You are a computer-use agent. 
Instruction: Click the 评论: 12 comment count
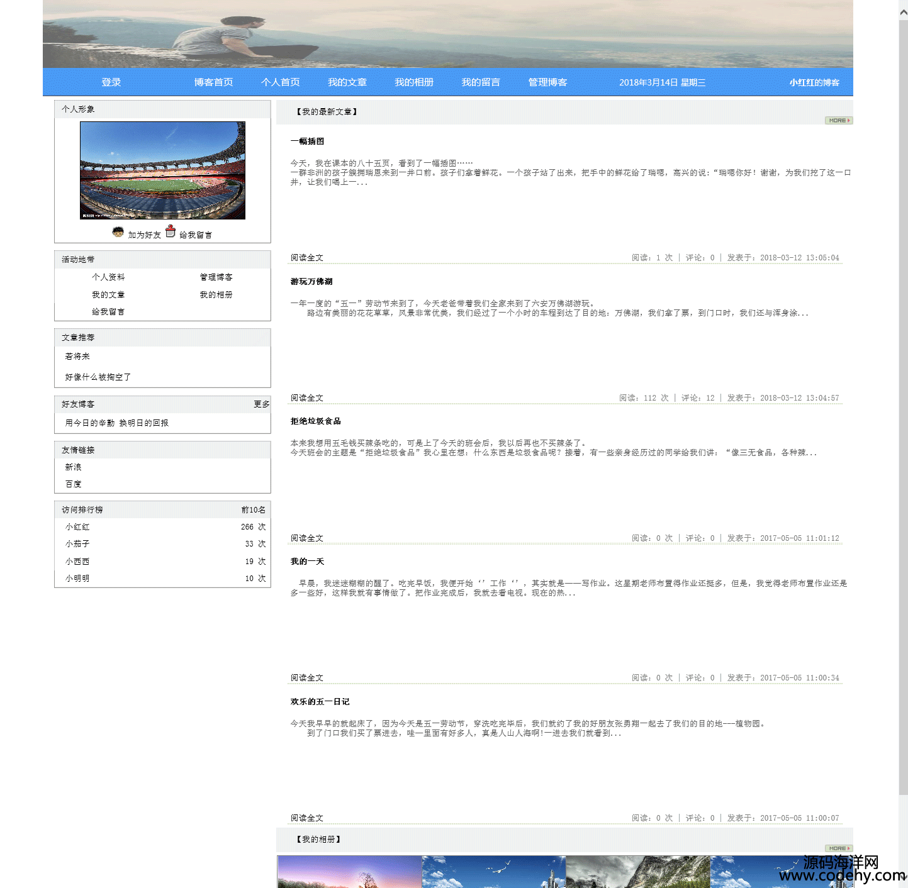click(698, 398)
